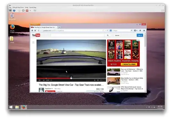
Task: Open the video settings gear
Action: point(98,80)
